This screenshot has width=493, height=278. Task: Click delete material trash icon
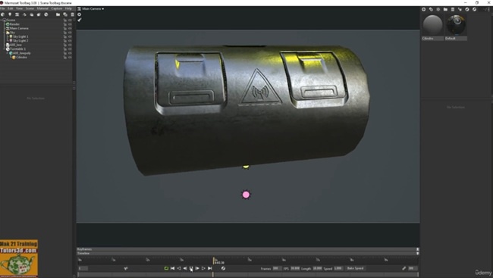[453, 9]
